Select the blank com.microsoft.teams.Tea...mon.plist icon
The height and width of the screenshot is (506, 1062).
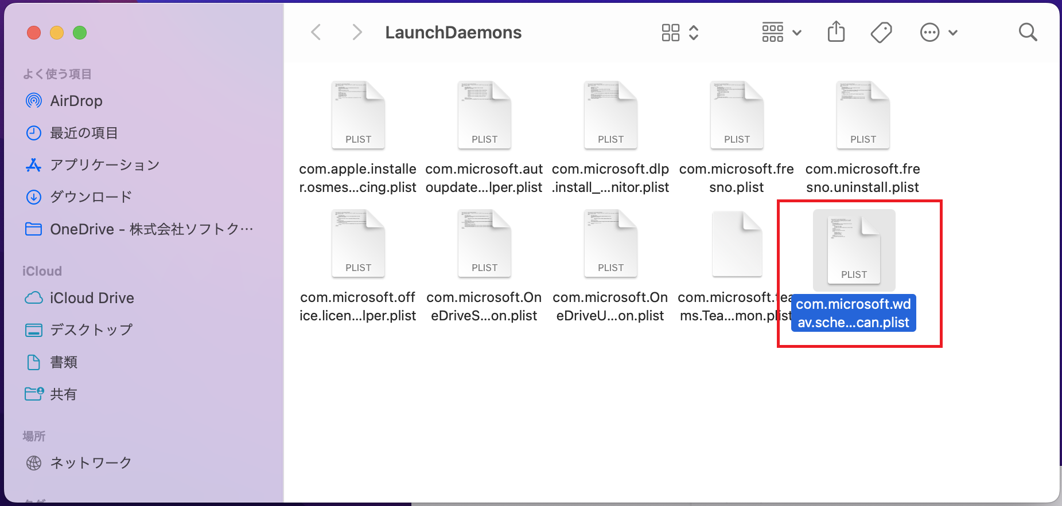pyautogui.click(x=737, y=243)
